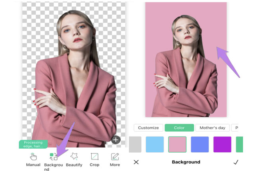Screen dimensions: 259x171
Task: Open the More edit options
Action: coord(115,159)
